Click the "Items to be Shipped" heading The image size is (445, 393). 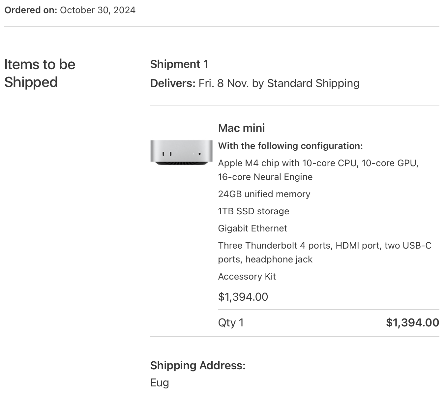click(x=40, y=73)
